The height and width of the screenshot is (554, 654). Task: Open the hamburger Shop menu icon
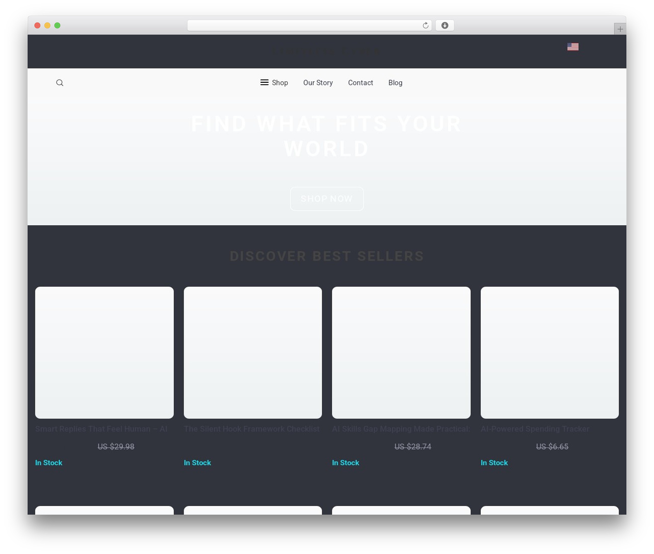(264, 82)
